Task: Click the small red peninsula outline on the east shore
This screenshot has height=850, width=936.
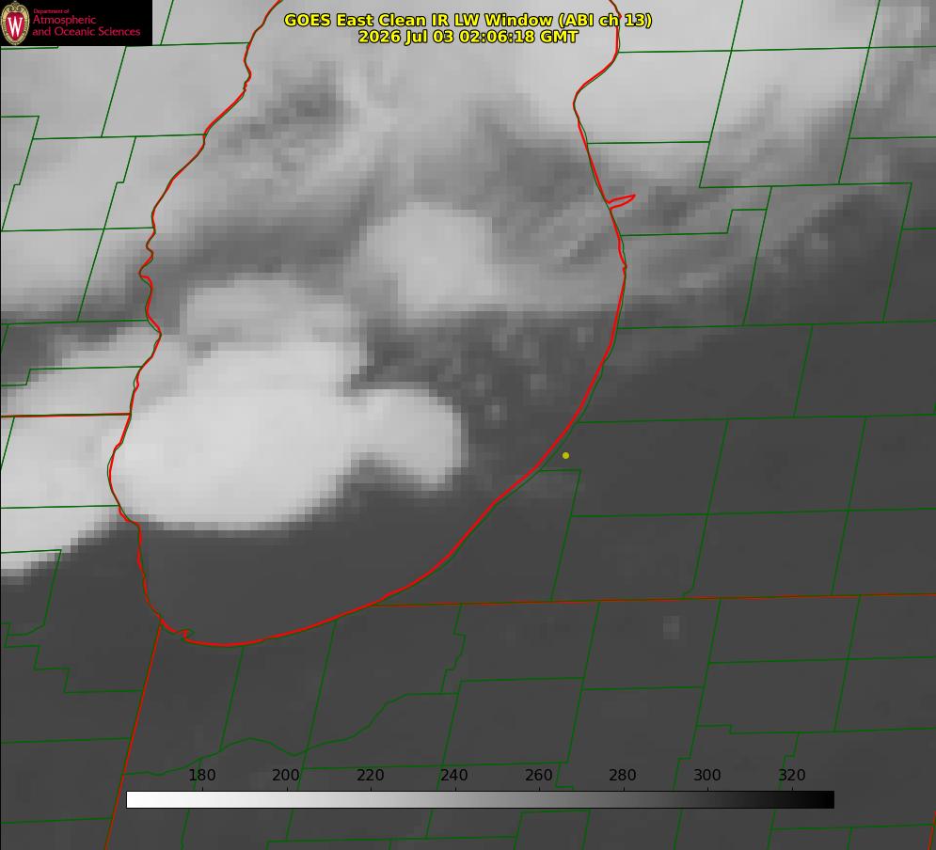Action: tap(622, 201)
